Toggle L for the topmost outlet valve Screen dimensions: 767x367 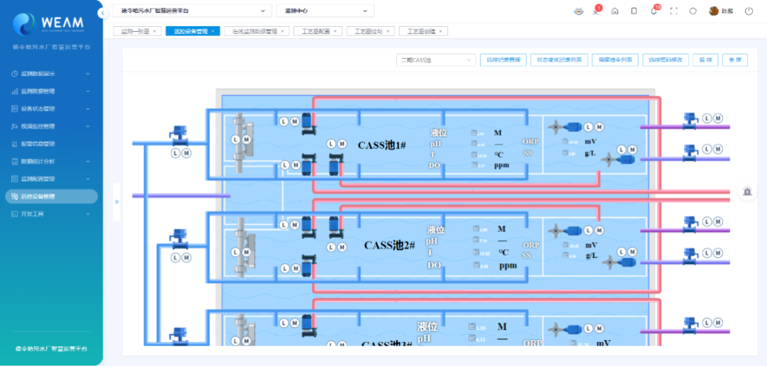point(707,119)
